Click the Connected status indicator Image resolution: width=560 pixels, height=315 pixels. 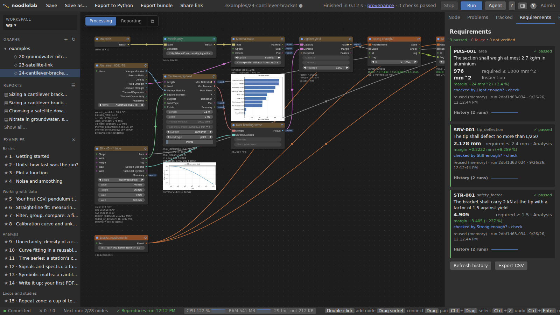(x=17, y=311)
